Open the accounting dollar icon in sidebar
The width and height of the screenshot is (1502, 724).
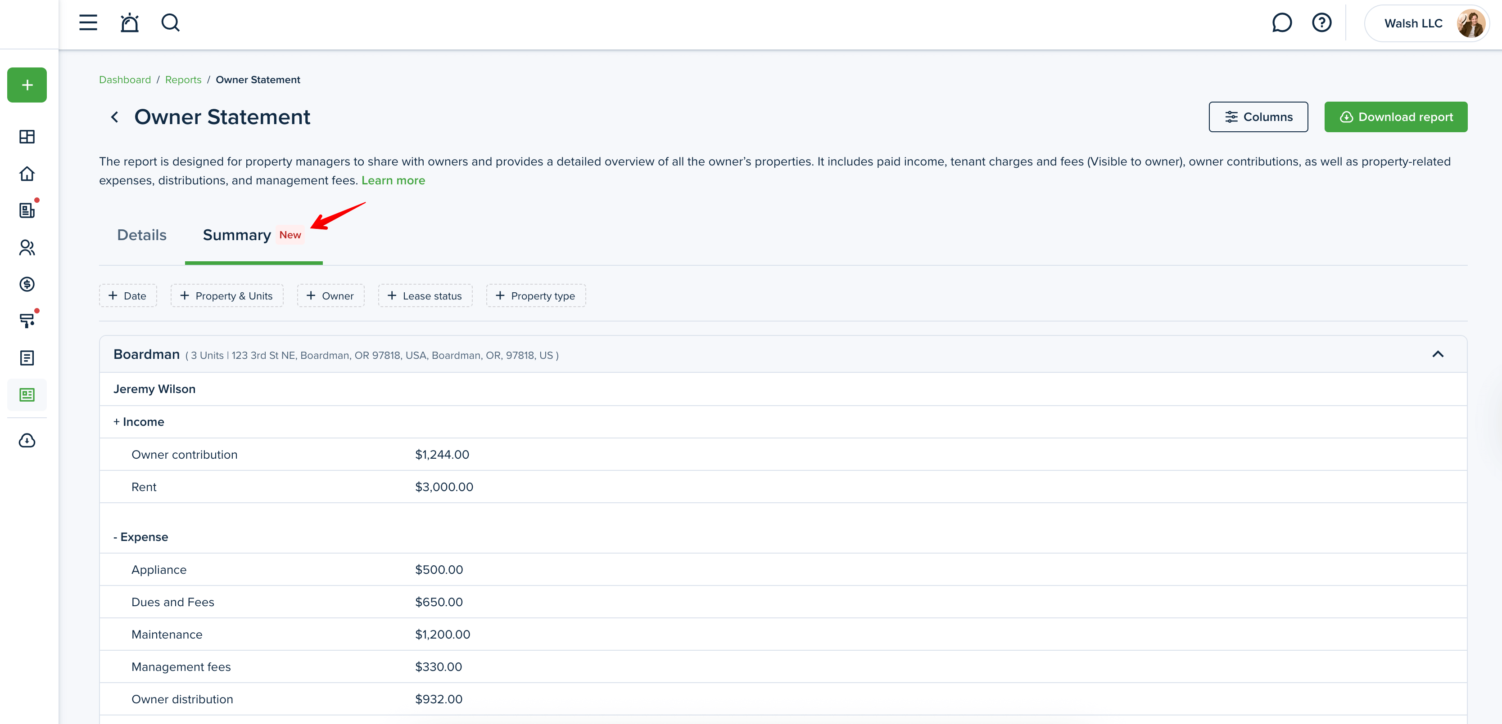click(x=27, y=284)
